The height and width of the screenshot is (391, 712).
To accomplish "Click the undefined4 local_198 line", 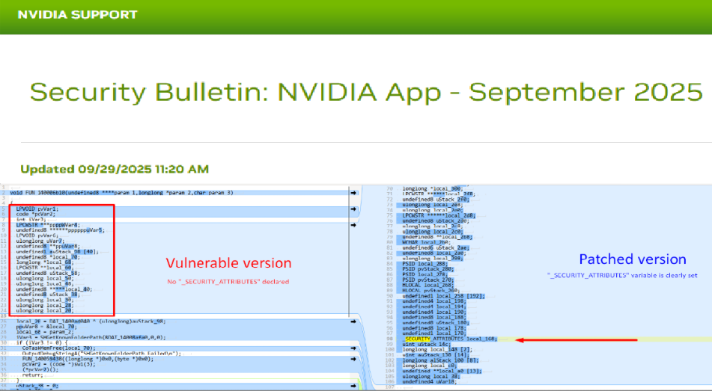I will pos(433,301).
